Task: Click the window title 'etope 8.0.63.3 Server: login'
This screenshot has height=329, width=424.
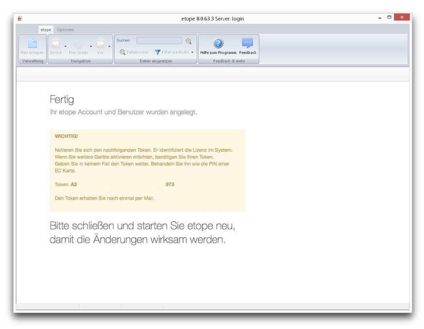Action: point(212,18)
